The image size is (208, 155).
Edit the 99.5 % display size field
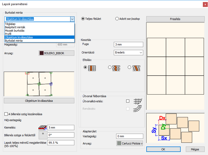(61, 143)
